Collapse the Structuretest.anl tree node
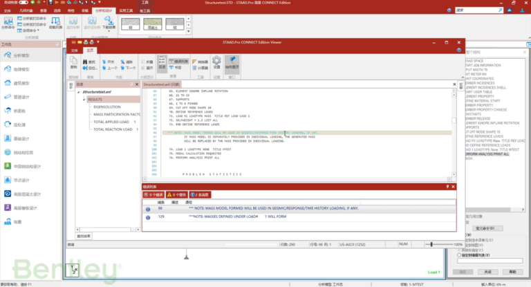The width and height of the screenshot is (531, 287). [79, 92]
